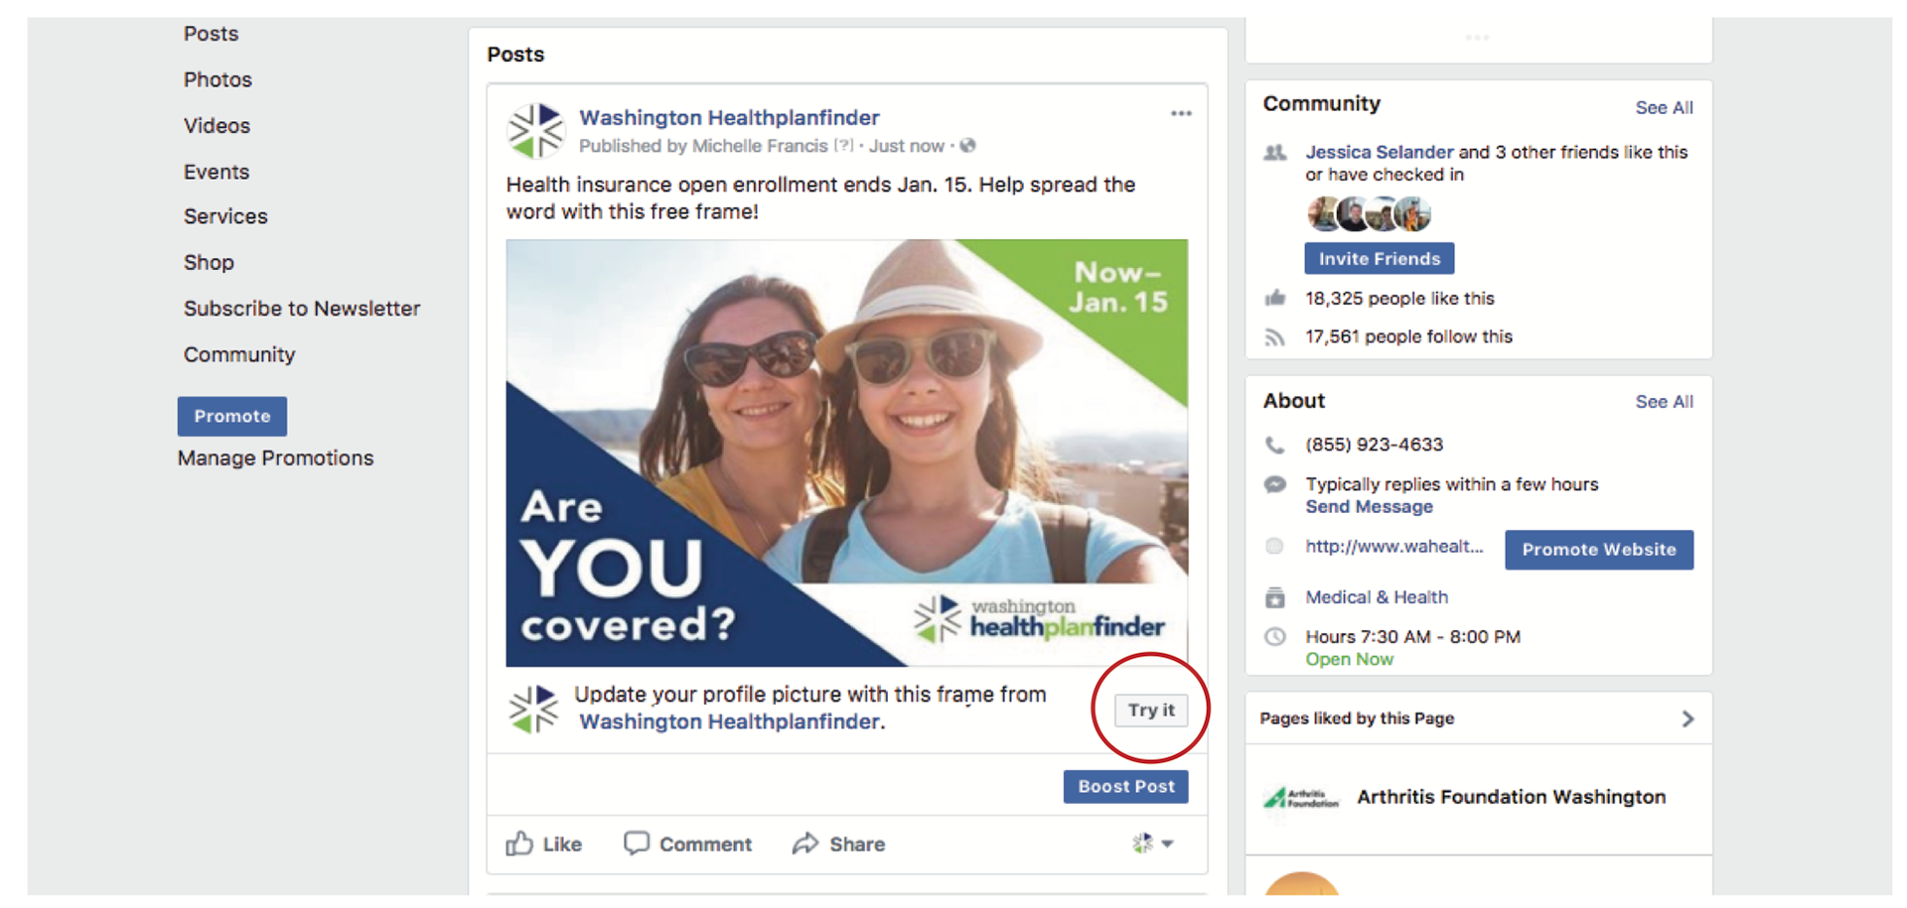Click the Like thumbs-up icon

tap(519, 843)
